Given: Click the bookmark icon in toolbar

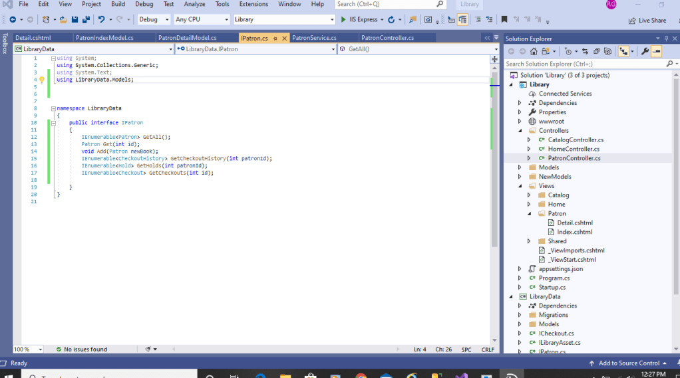Looking at the screenshot, I should click(504, 20).
